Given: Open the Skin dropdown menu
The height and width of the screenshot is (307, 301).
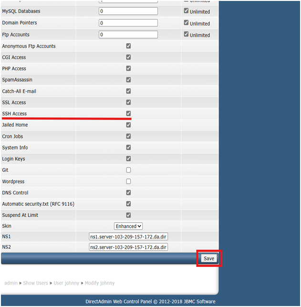Looking at the screenshot, I should point(128,226).
